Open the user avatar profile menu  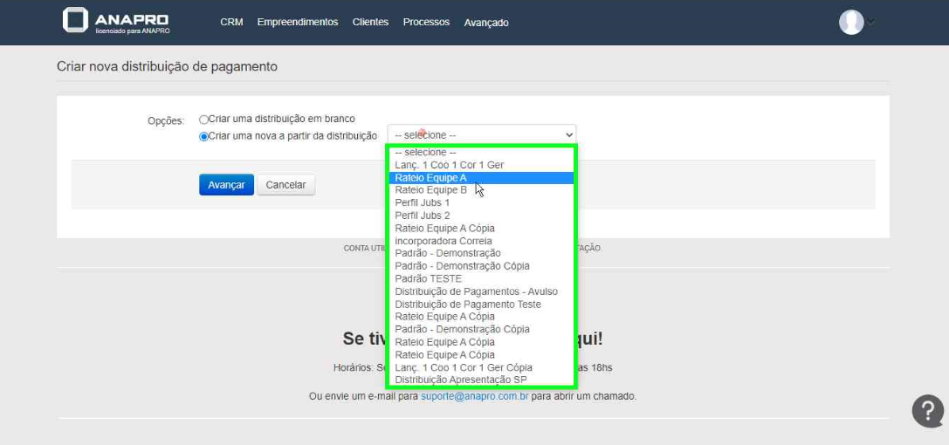click(x=851, y=22)
